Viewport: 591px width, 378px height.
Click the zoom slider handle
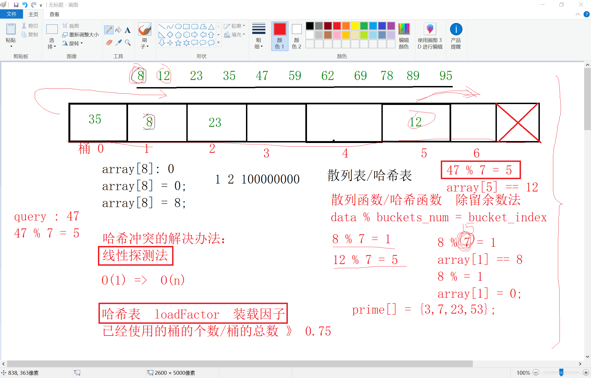pos(561,373)
